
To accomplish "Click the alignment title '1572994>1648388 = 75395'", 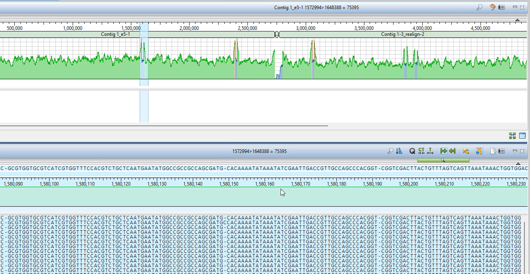I will click(x=259, y=151).
